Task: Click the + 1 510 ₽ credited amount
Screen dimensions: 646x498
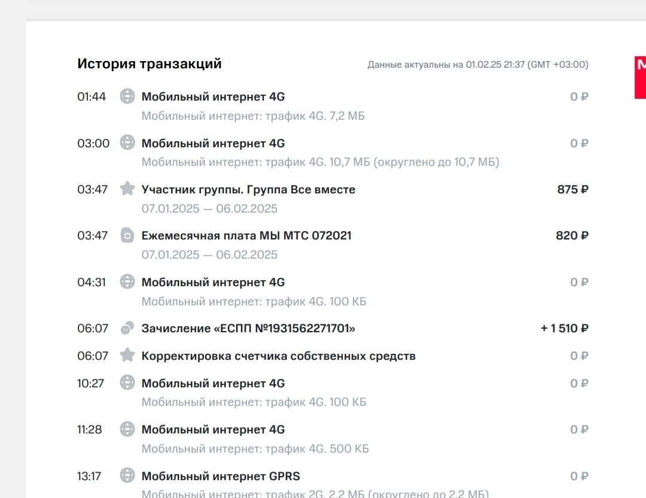Action: pos(565,329)
